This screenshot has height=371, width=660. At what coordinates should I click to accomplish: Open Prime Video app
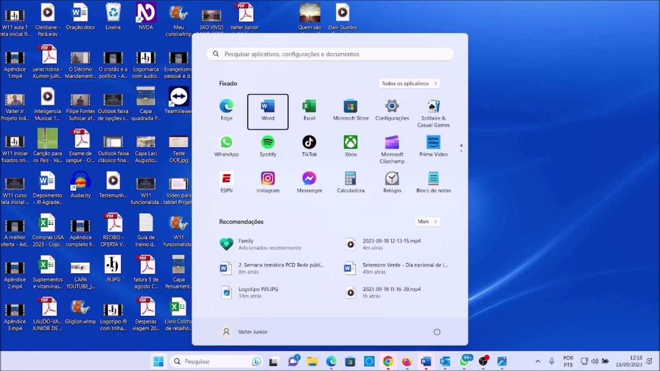pos(433,147)
